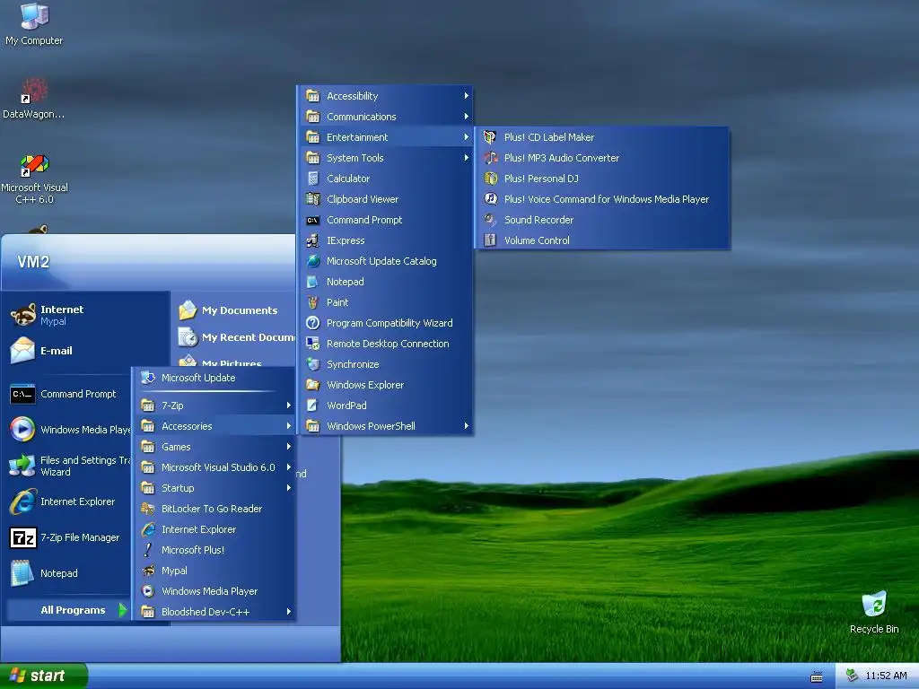
Task: Open BitLocker To Go Reader icon
Action: (x=148, y=509)
